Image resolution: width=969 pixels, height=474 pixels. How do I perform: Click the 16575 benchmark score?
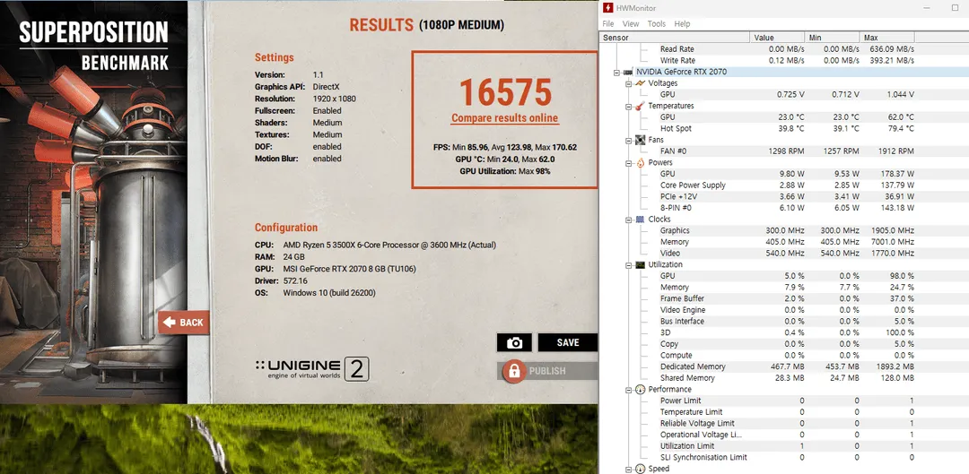coord(505,92)
